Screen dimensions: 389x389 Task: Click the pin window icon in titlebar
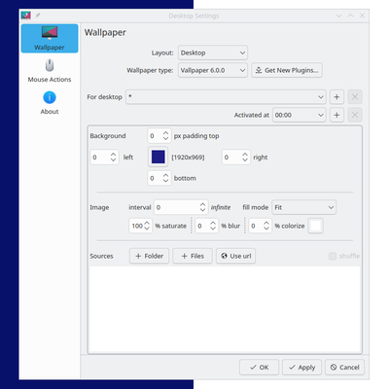point(38,16)
